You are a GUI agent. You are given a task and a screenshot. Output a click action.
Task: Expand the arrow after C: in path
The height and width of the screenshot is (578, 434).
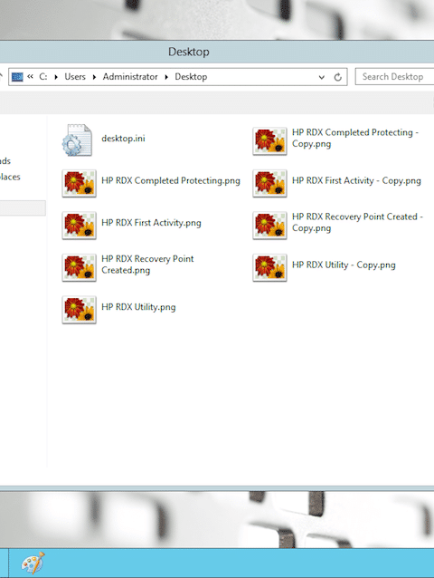click(56, 77)
